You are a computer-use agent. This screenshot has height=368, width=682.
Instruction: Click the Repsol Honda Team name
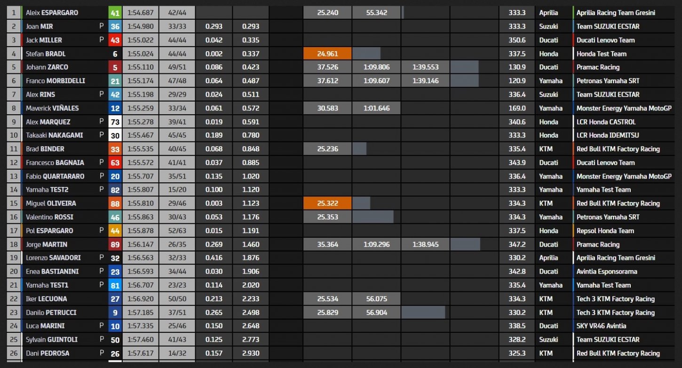pyautogui.click(x=605, y=231)
